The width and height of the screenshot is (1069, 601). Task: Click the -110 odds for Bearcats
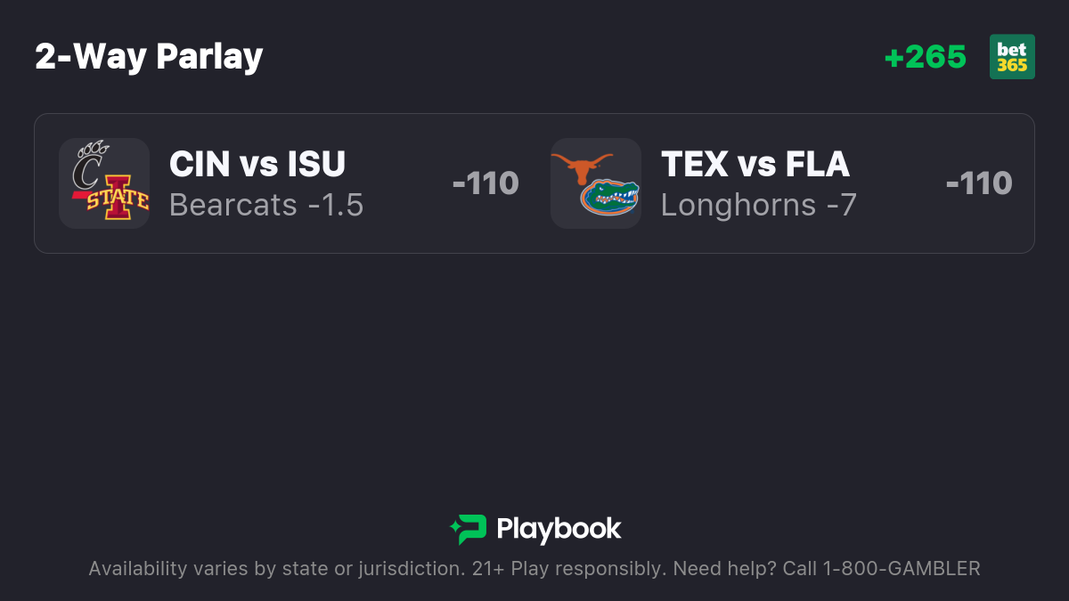486,183
